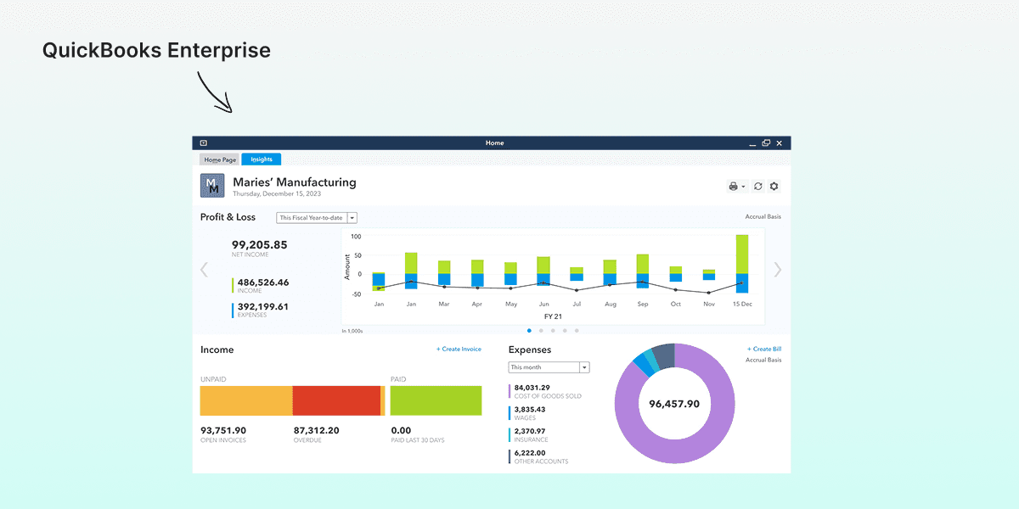Viewport: 1019px width, 509px height.
Task: Open settings via the gear icon
Action: (x=774, y=186)
